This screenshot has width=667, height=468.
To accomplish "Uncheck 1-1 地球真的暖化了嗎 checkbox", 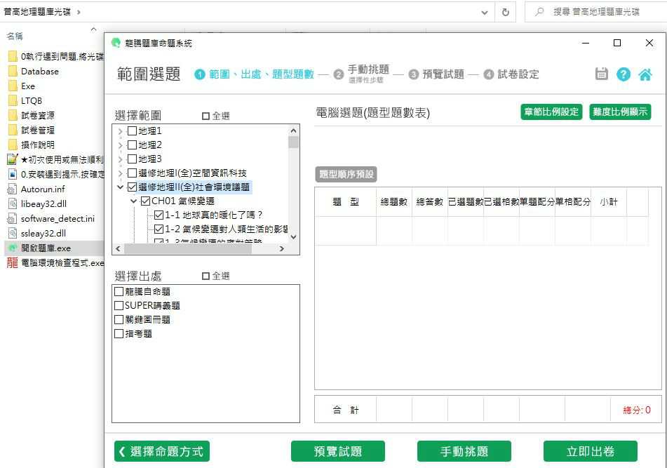I will pyautogui.click(x=159, y=215).
